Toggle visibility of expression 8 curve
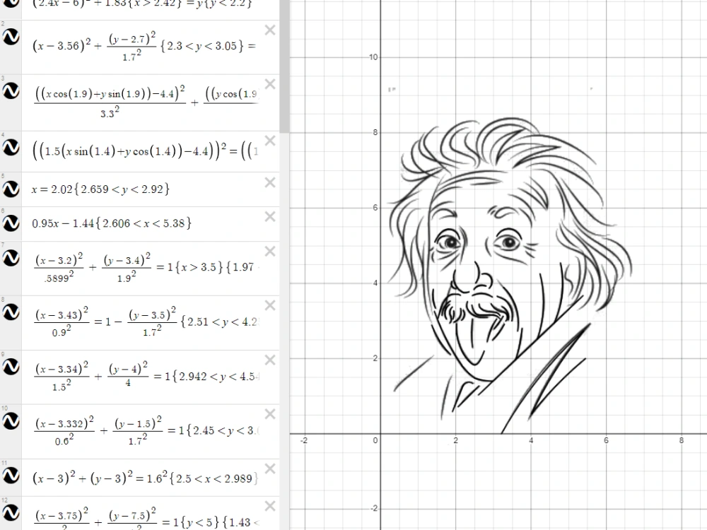707x530 pixels. [x=11, y=312]
